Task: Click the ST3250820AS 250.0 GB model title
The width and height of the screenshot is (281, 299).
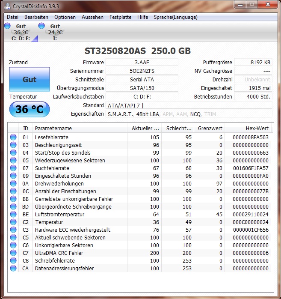Action: coord(138,51)
